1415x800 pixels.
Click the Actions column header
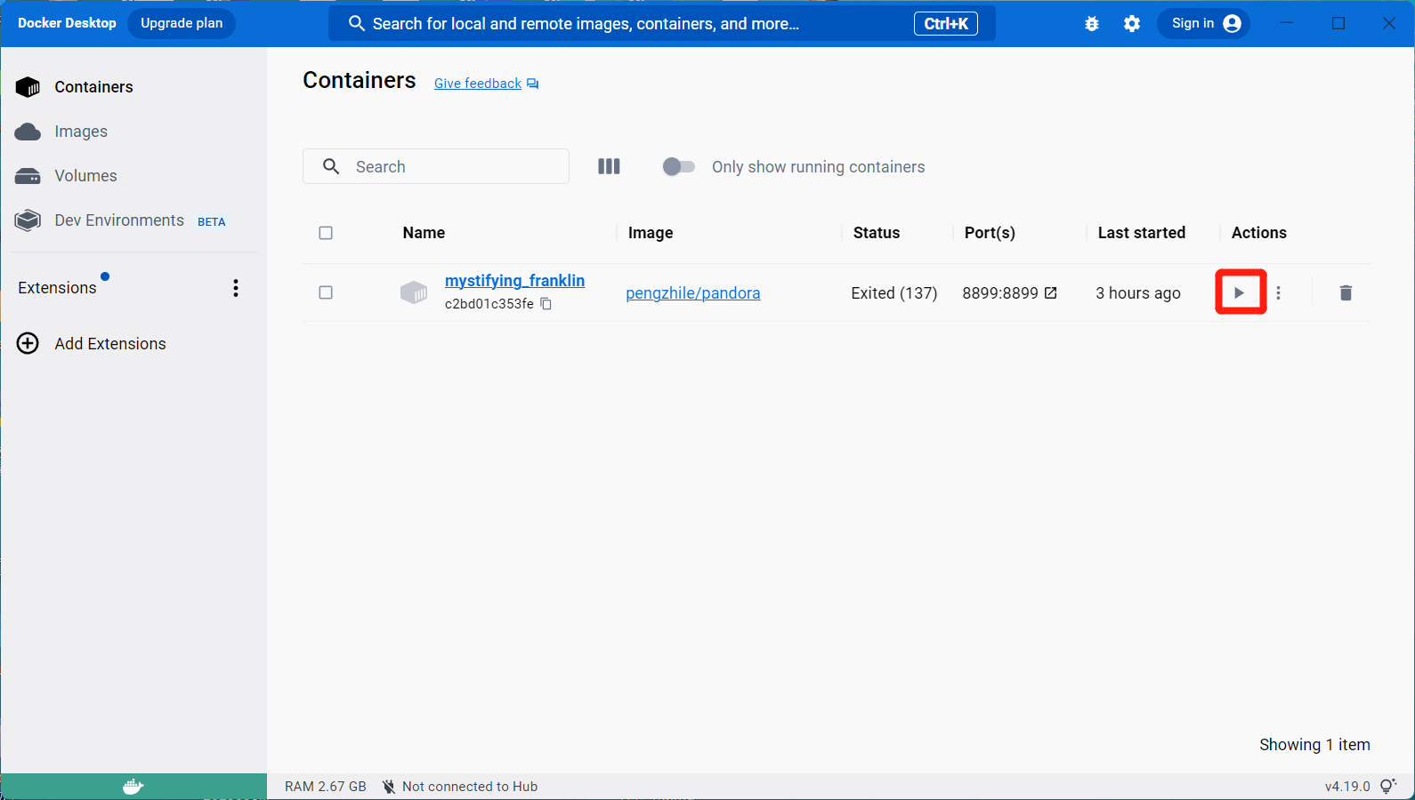point(1259,233)
